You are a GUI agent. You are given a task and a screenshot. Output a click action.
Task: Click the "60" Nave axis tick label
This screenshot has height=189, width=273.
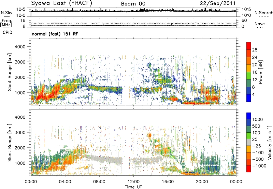(244, 20)
